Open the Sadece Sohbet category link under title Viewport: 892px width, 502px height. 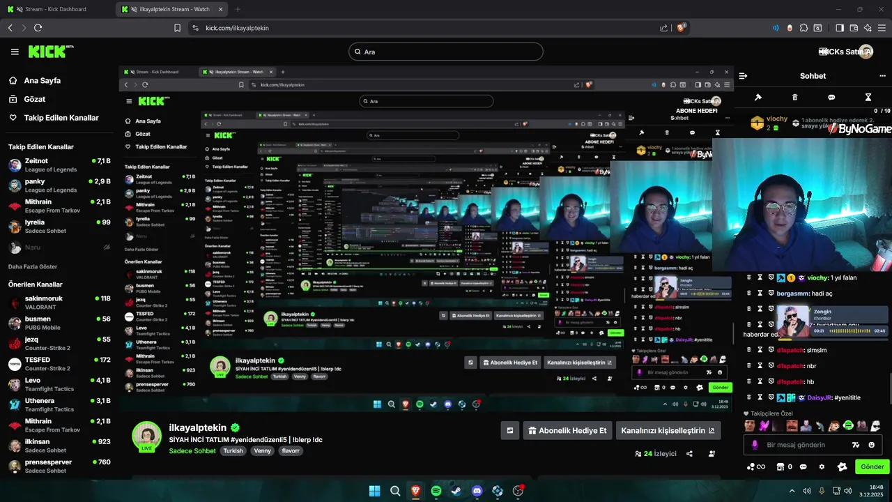192,450
